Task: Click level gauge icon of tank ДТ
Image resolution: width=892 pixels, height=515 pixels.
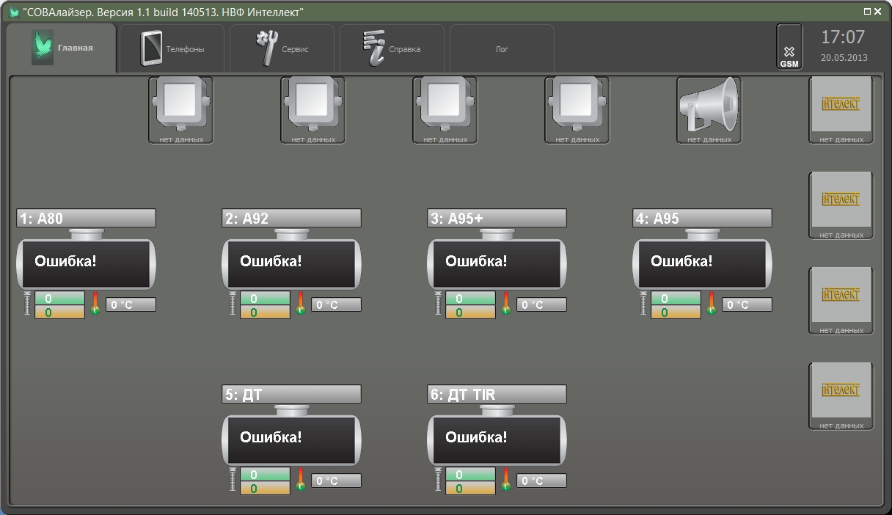Action: coord(233,480)
